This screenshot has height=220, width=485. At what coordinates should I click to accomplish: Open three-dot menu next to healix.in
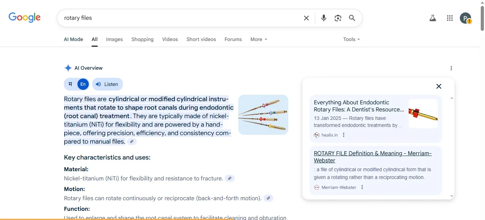point(344,135)
